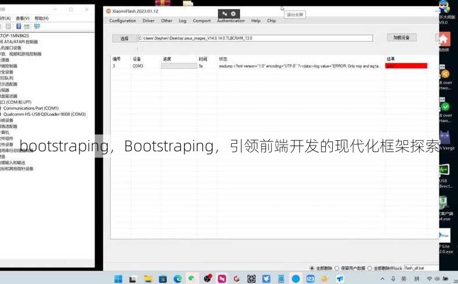Show hidden system tray icons
458x284 pixels.
pos(383,279)
